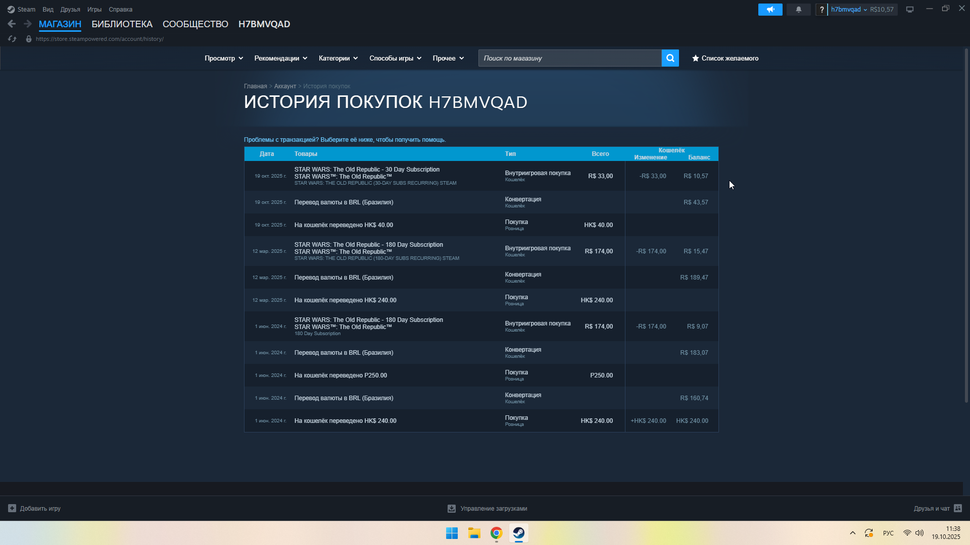Open the Список желаемого wishlist link

[x=725, y=59]
